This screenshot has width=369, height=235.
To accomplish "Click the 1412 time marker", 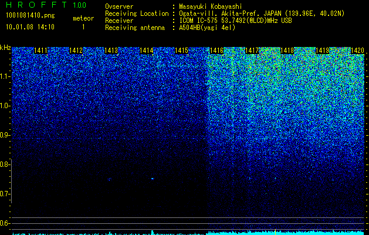I will [x=76, y=51].
